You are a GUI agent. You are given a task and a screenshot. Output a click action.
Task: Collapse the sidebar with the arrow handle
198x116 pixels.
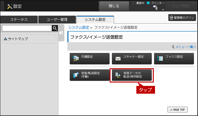(x=61, y=33)
